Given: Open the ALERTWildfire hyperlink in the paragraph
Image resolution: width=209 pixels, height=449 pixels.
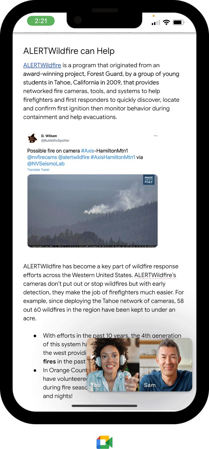Looking at the screenshot, I should [x=42, y=65].
